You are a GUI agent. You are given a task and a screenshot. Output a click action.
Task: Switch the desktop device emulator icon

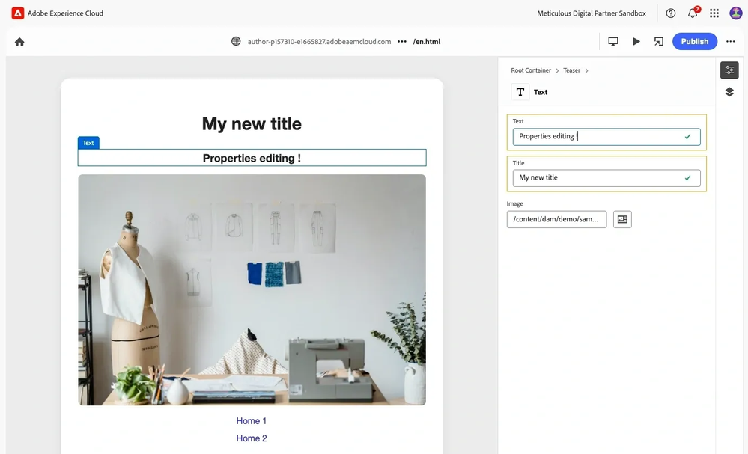(613, 42)
